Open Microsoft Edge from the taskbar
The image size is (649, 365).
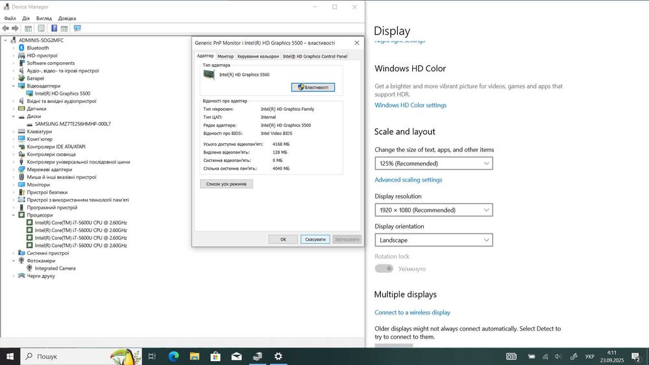tap(173, 357)
